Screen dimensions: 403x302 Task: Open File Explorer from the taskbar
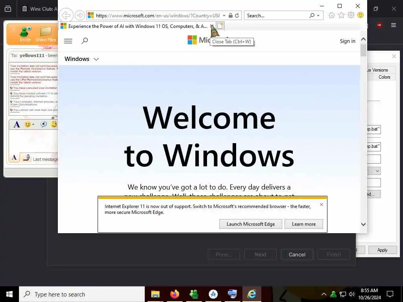[x=155, y=294]
